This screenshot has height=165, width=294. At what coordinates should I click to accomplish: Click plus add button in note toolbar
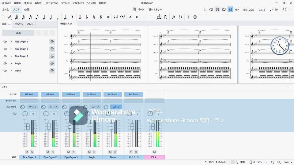tap(188, 17)
